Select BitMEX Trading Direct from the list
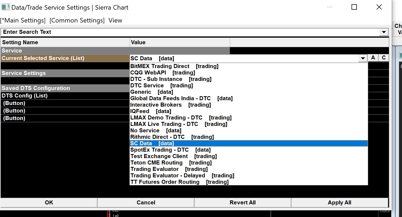This screenshot has height=217, width=402. tap(249, 66)
